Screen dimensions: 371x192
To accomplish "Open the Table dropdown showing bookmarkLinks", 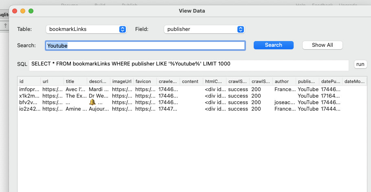I will click(x=86, y=29).
